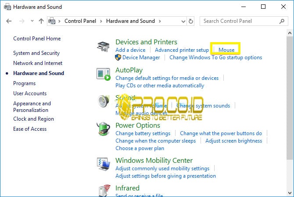Click the Windows Mobility Center icon
The image size is (294, 197).
[x=103, y=164]
